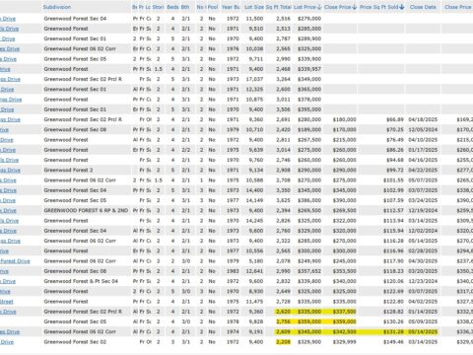Click the 05/09/2025 close date

point(423,321)
